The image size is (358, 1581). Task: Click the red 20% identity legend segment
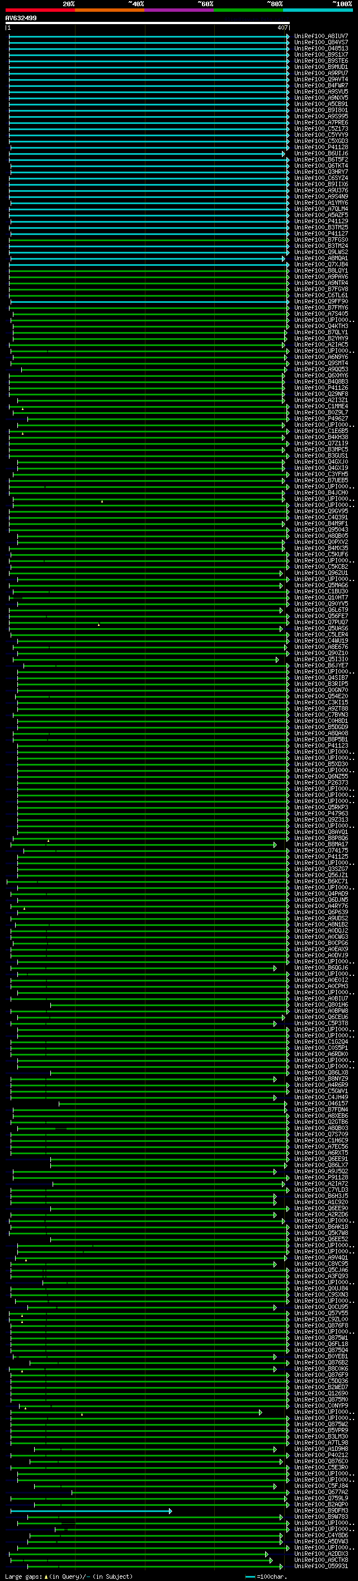[x=40, y=10]
